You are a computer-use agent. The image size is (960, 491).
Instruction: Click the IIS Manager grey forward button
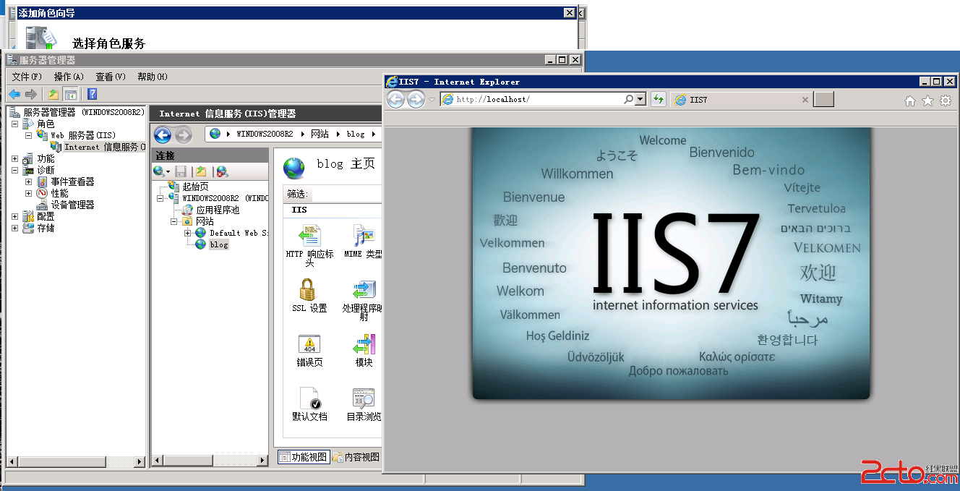click(184, 135)
